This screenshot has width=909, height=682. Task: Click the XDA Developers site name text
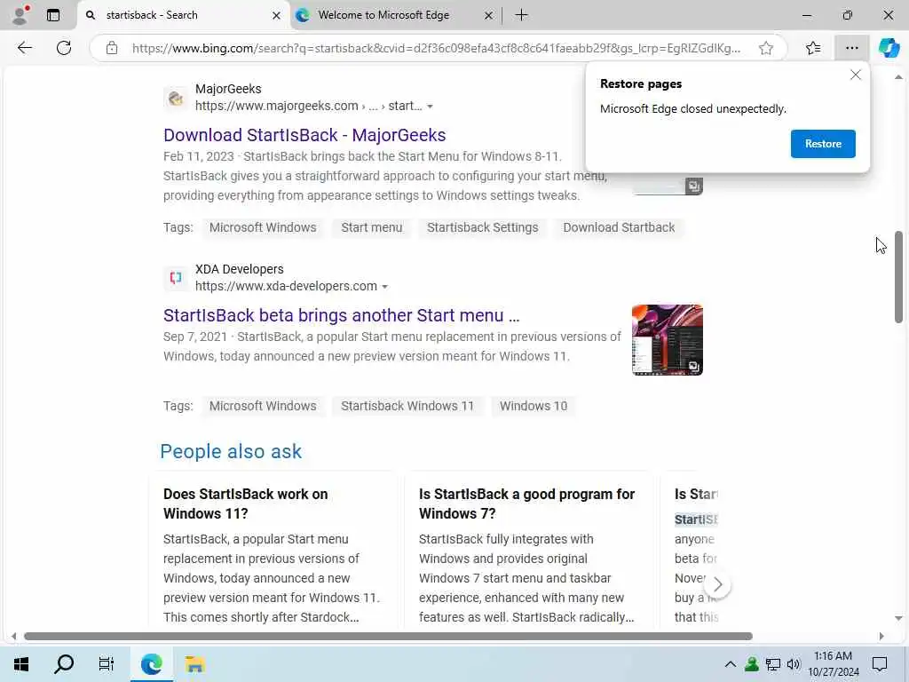(x=240, y=269)
